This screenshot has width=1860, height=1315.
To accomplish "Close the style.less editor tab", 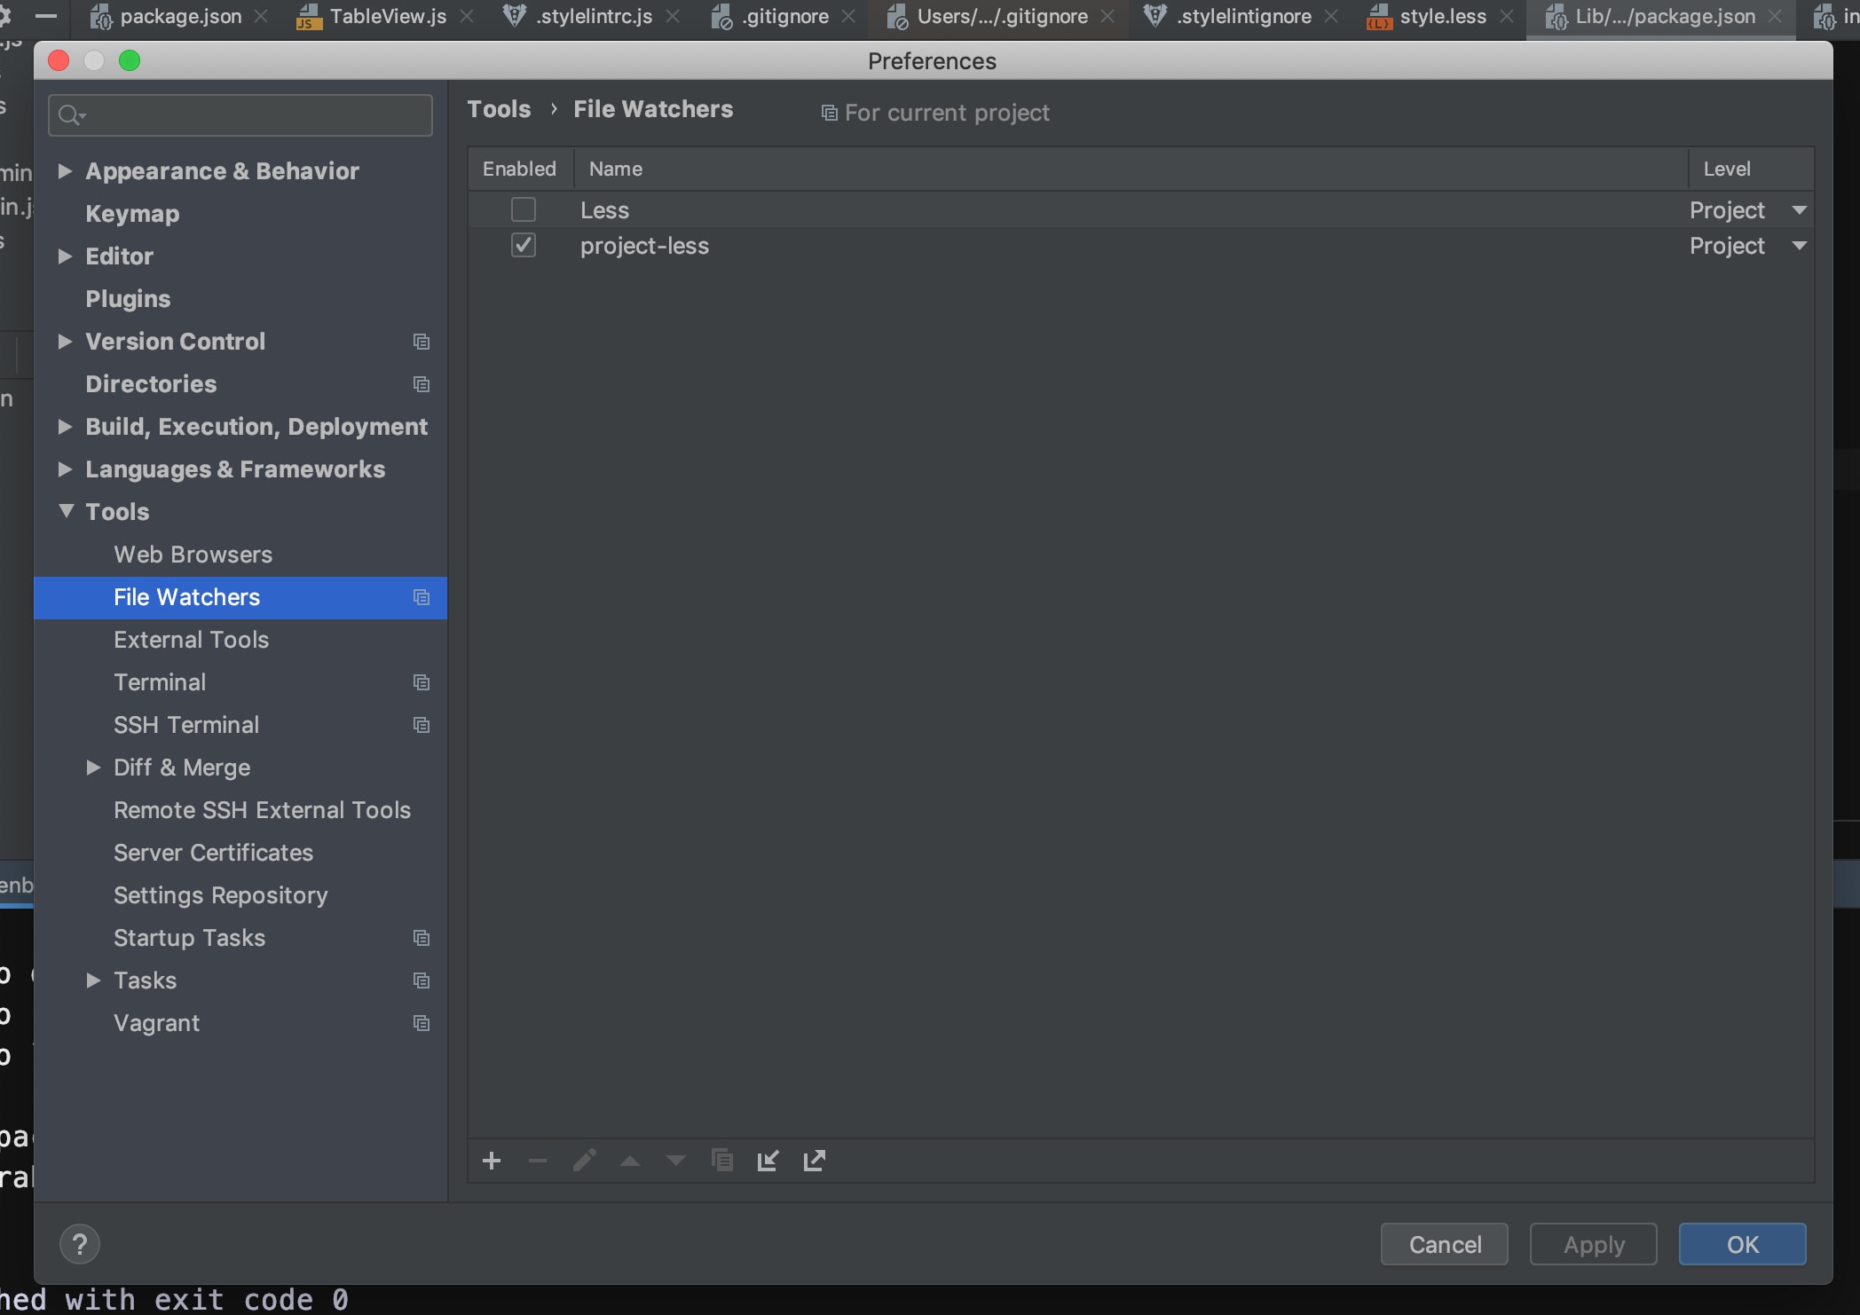I will click(x=1507, y=16).
